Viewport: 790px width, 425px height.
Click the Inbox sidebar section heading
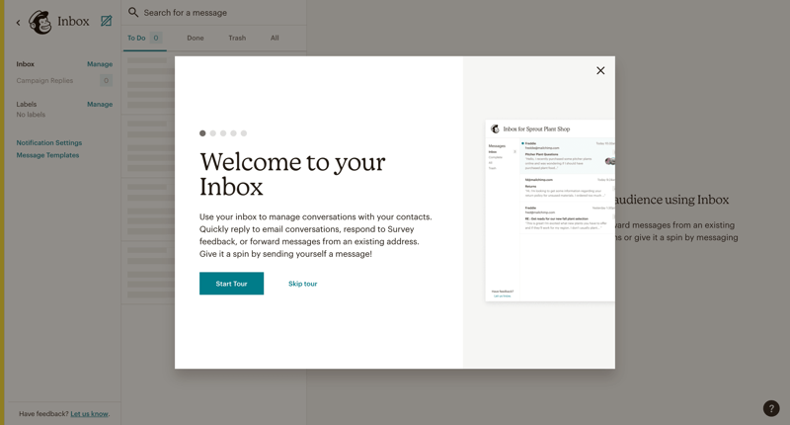26,64
